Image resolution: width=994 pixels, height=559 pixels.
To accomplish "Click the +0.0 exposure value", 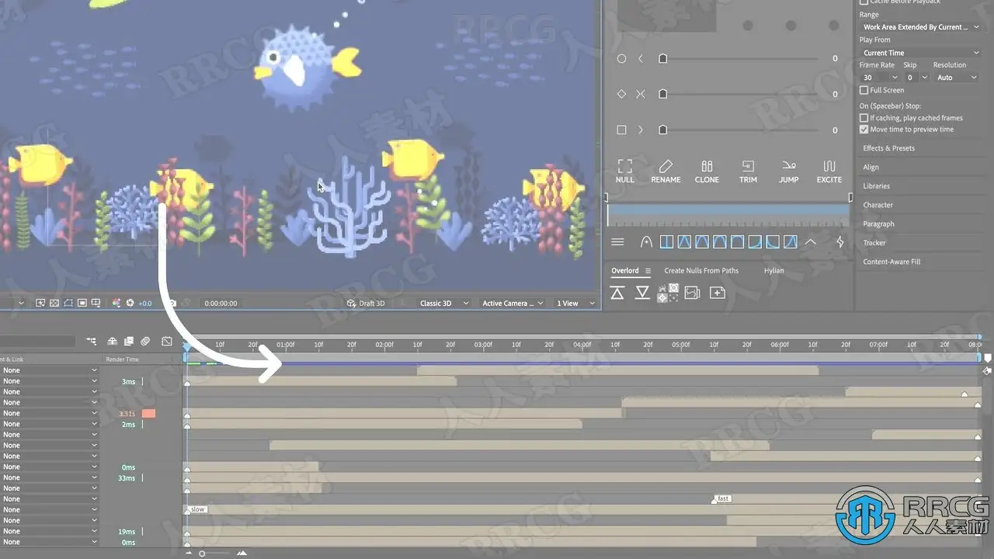I will pyautogui.click(x=145, y=303).
